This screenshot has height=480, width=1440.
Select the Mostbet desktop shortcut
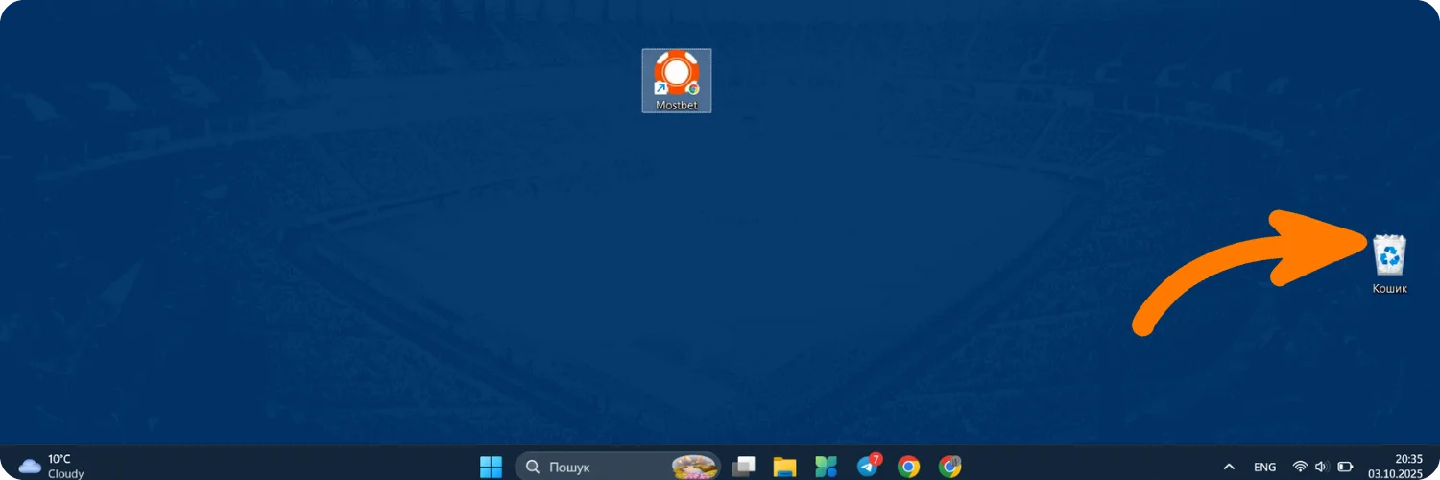(x=677, y=81)
